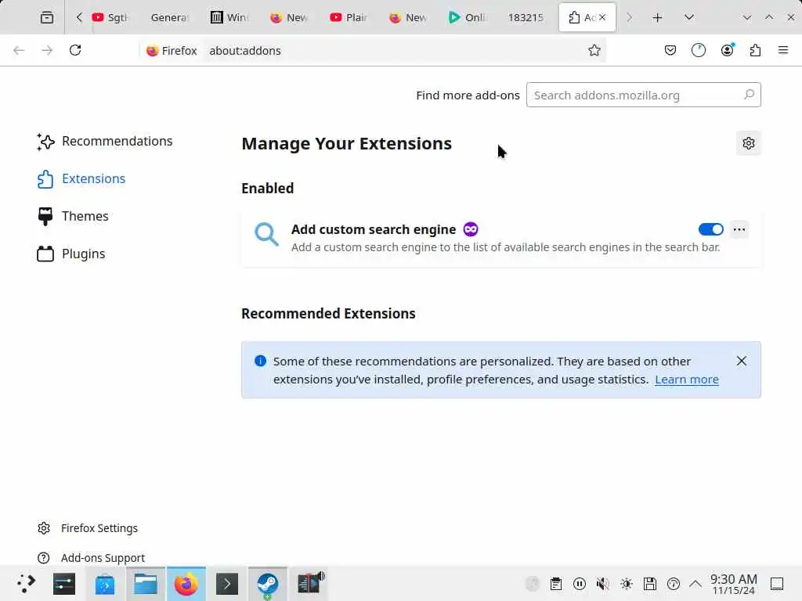Open Add-ons Support link

coord(92,557)
